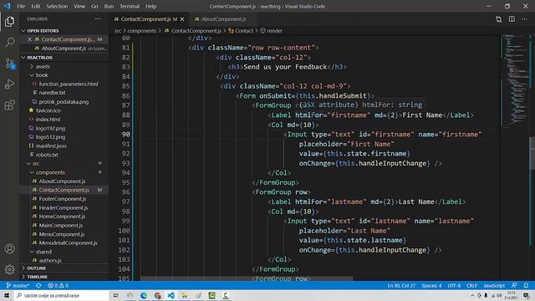Click the Contact breadcrumb segment
Screen dimensions: 535x301
(x=244, y=31)
